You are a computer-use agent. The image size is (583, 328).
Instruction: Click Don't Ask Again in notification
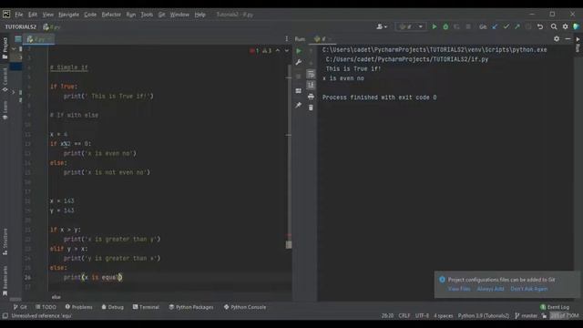(528, 289)
